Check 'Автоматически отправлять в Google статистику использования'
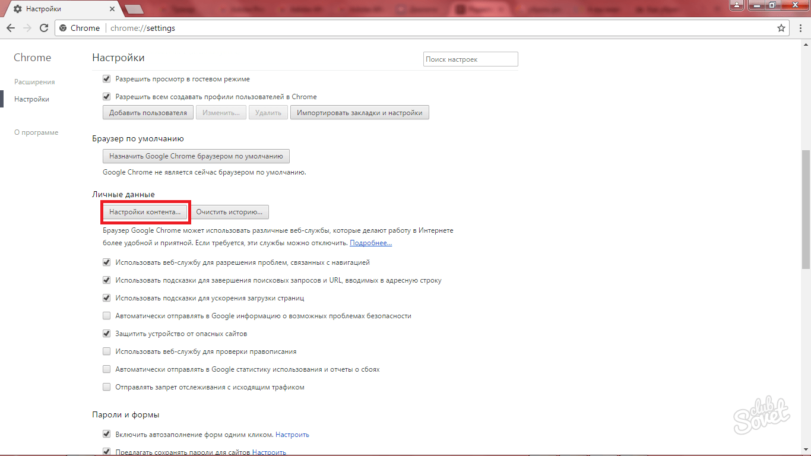The height and width of the screenshot is (456, 811). point(107,369)
